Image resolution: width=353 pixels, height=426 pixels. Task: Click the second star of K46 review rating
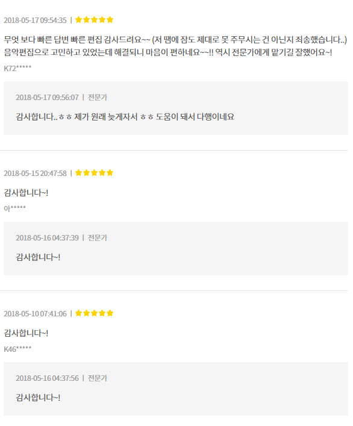coord(86,313)
